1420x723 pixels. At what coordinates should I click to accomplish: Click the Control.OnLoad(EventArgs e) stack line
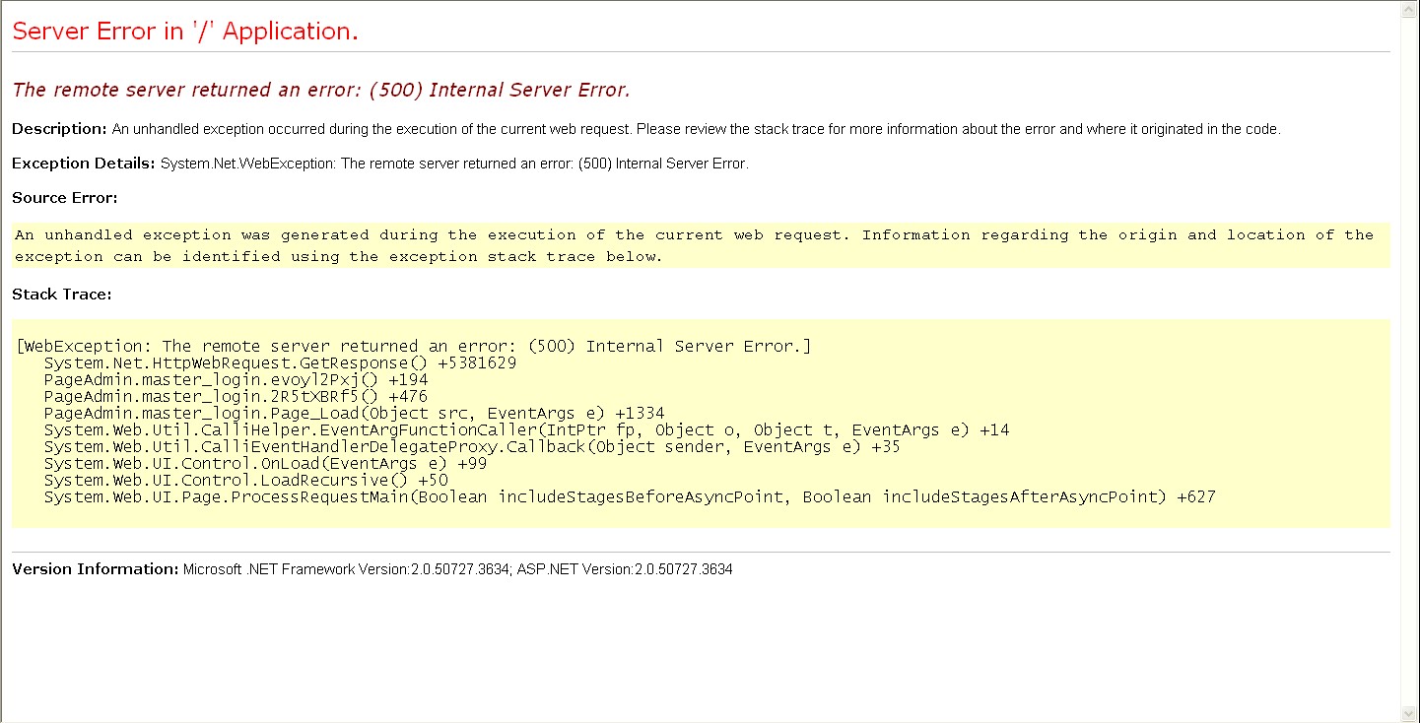pos(265,464)
